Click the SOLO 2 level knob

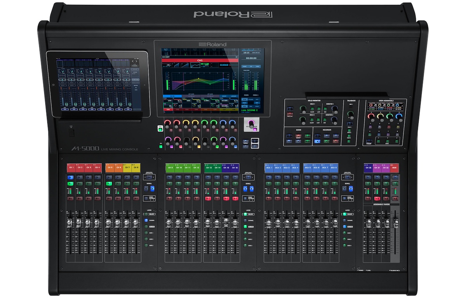pos(303,120)
